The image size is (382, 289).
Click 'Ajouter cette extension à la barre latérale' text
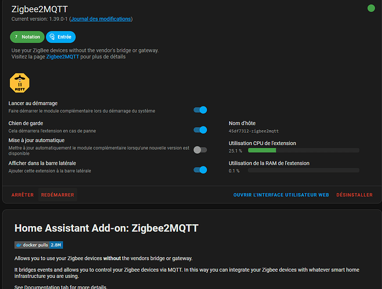50,171
